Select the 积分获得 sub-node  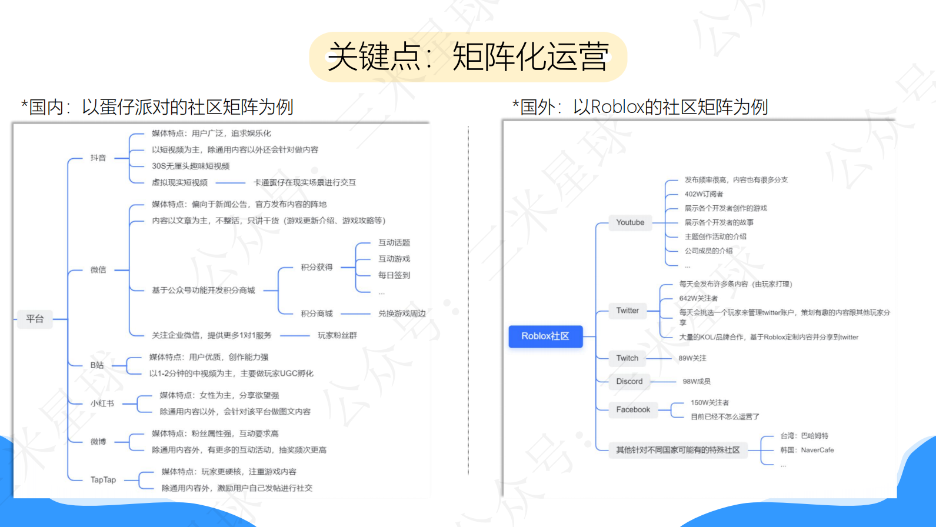click(317, 267)
